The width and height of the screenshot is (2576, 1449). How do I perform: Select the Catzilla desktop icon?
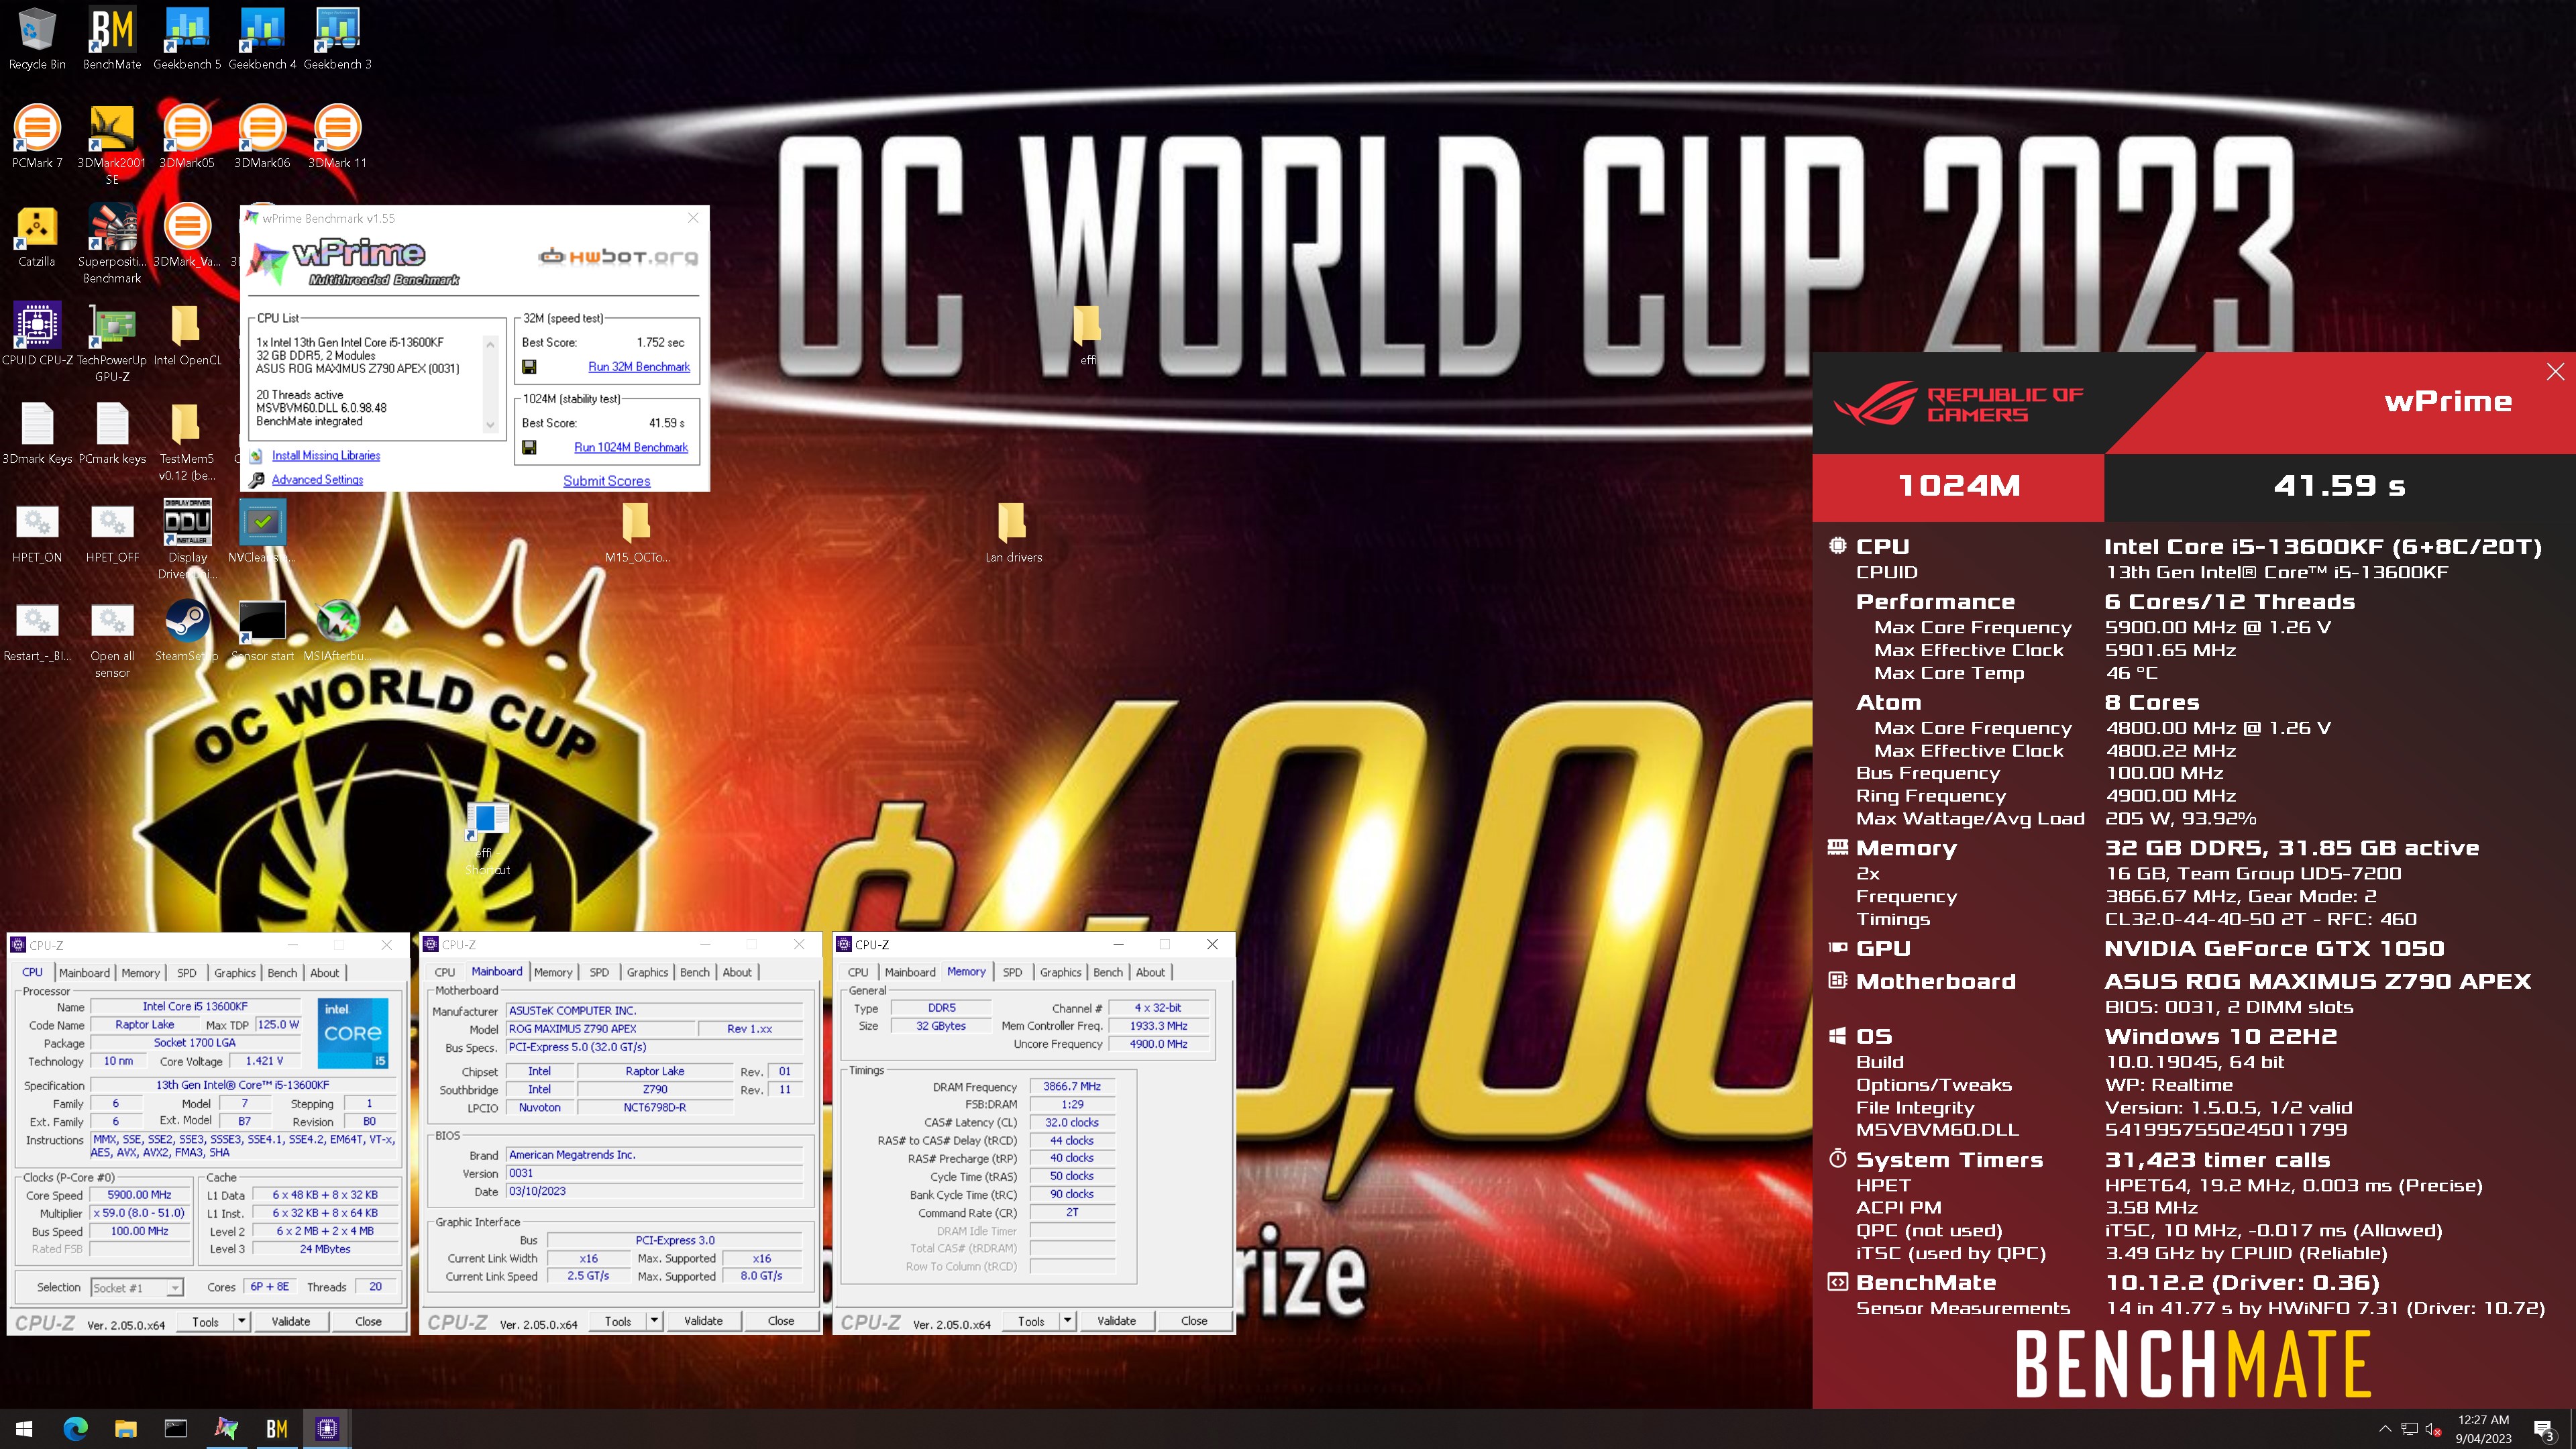click(37, 235)
